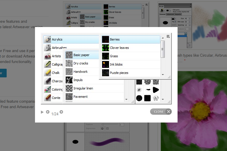Select the Berries image stamp icon
This screenshot has height=151, width=227.
[x=106, y=39]
